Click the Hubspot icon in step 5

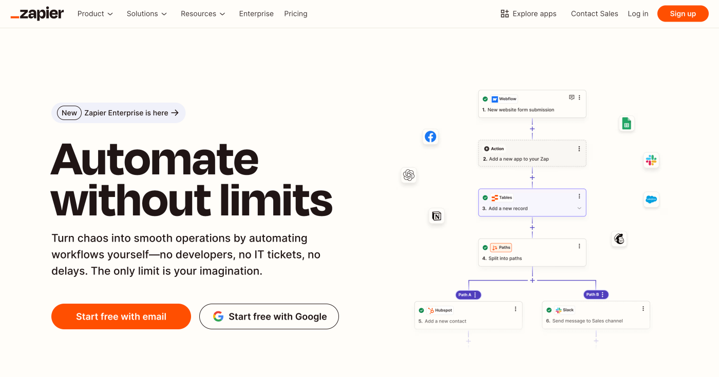pyautogui.click(x=431, y=310)
